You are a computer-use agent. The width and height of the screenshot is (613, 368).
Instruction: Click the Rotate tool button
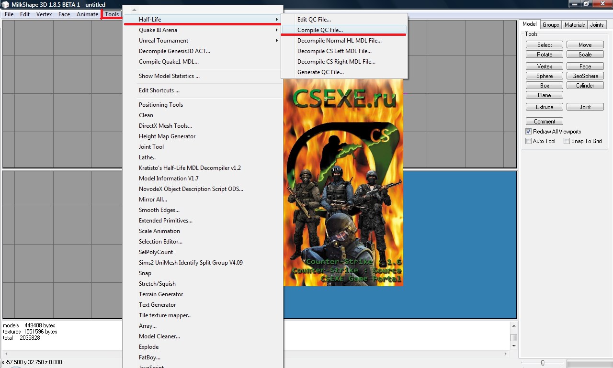[545, 55]
